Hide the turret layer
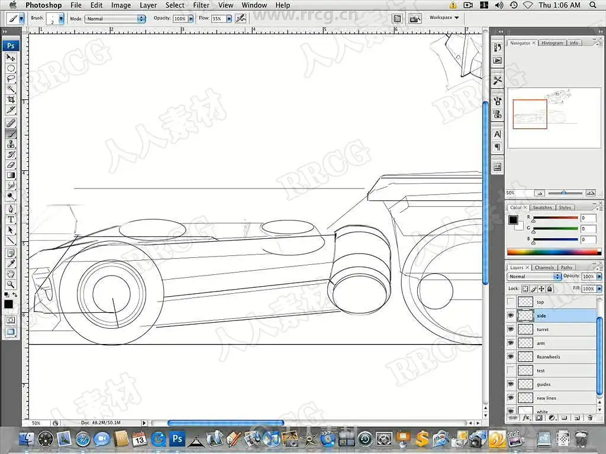606x454 pixels. 511,329
